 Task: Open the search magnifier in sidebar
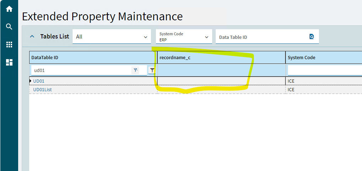tap(9, 27)
